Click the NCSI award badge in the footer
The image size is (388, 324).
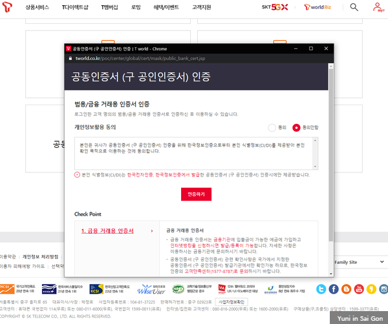(17, 289)
